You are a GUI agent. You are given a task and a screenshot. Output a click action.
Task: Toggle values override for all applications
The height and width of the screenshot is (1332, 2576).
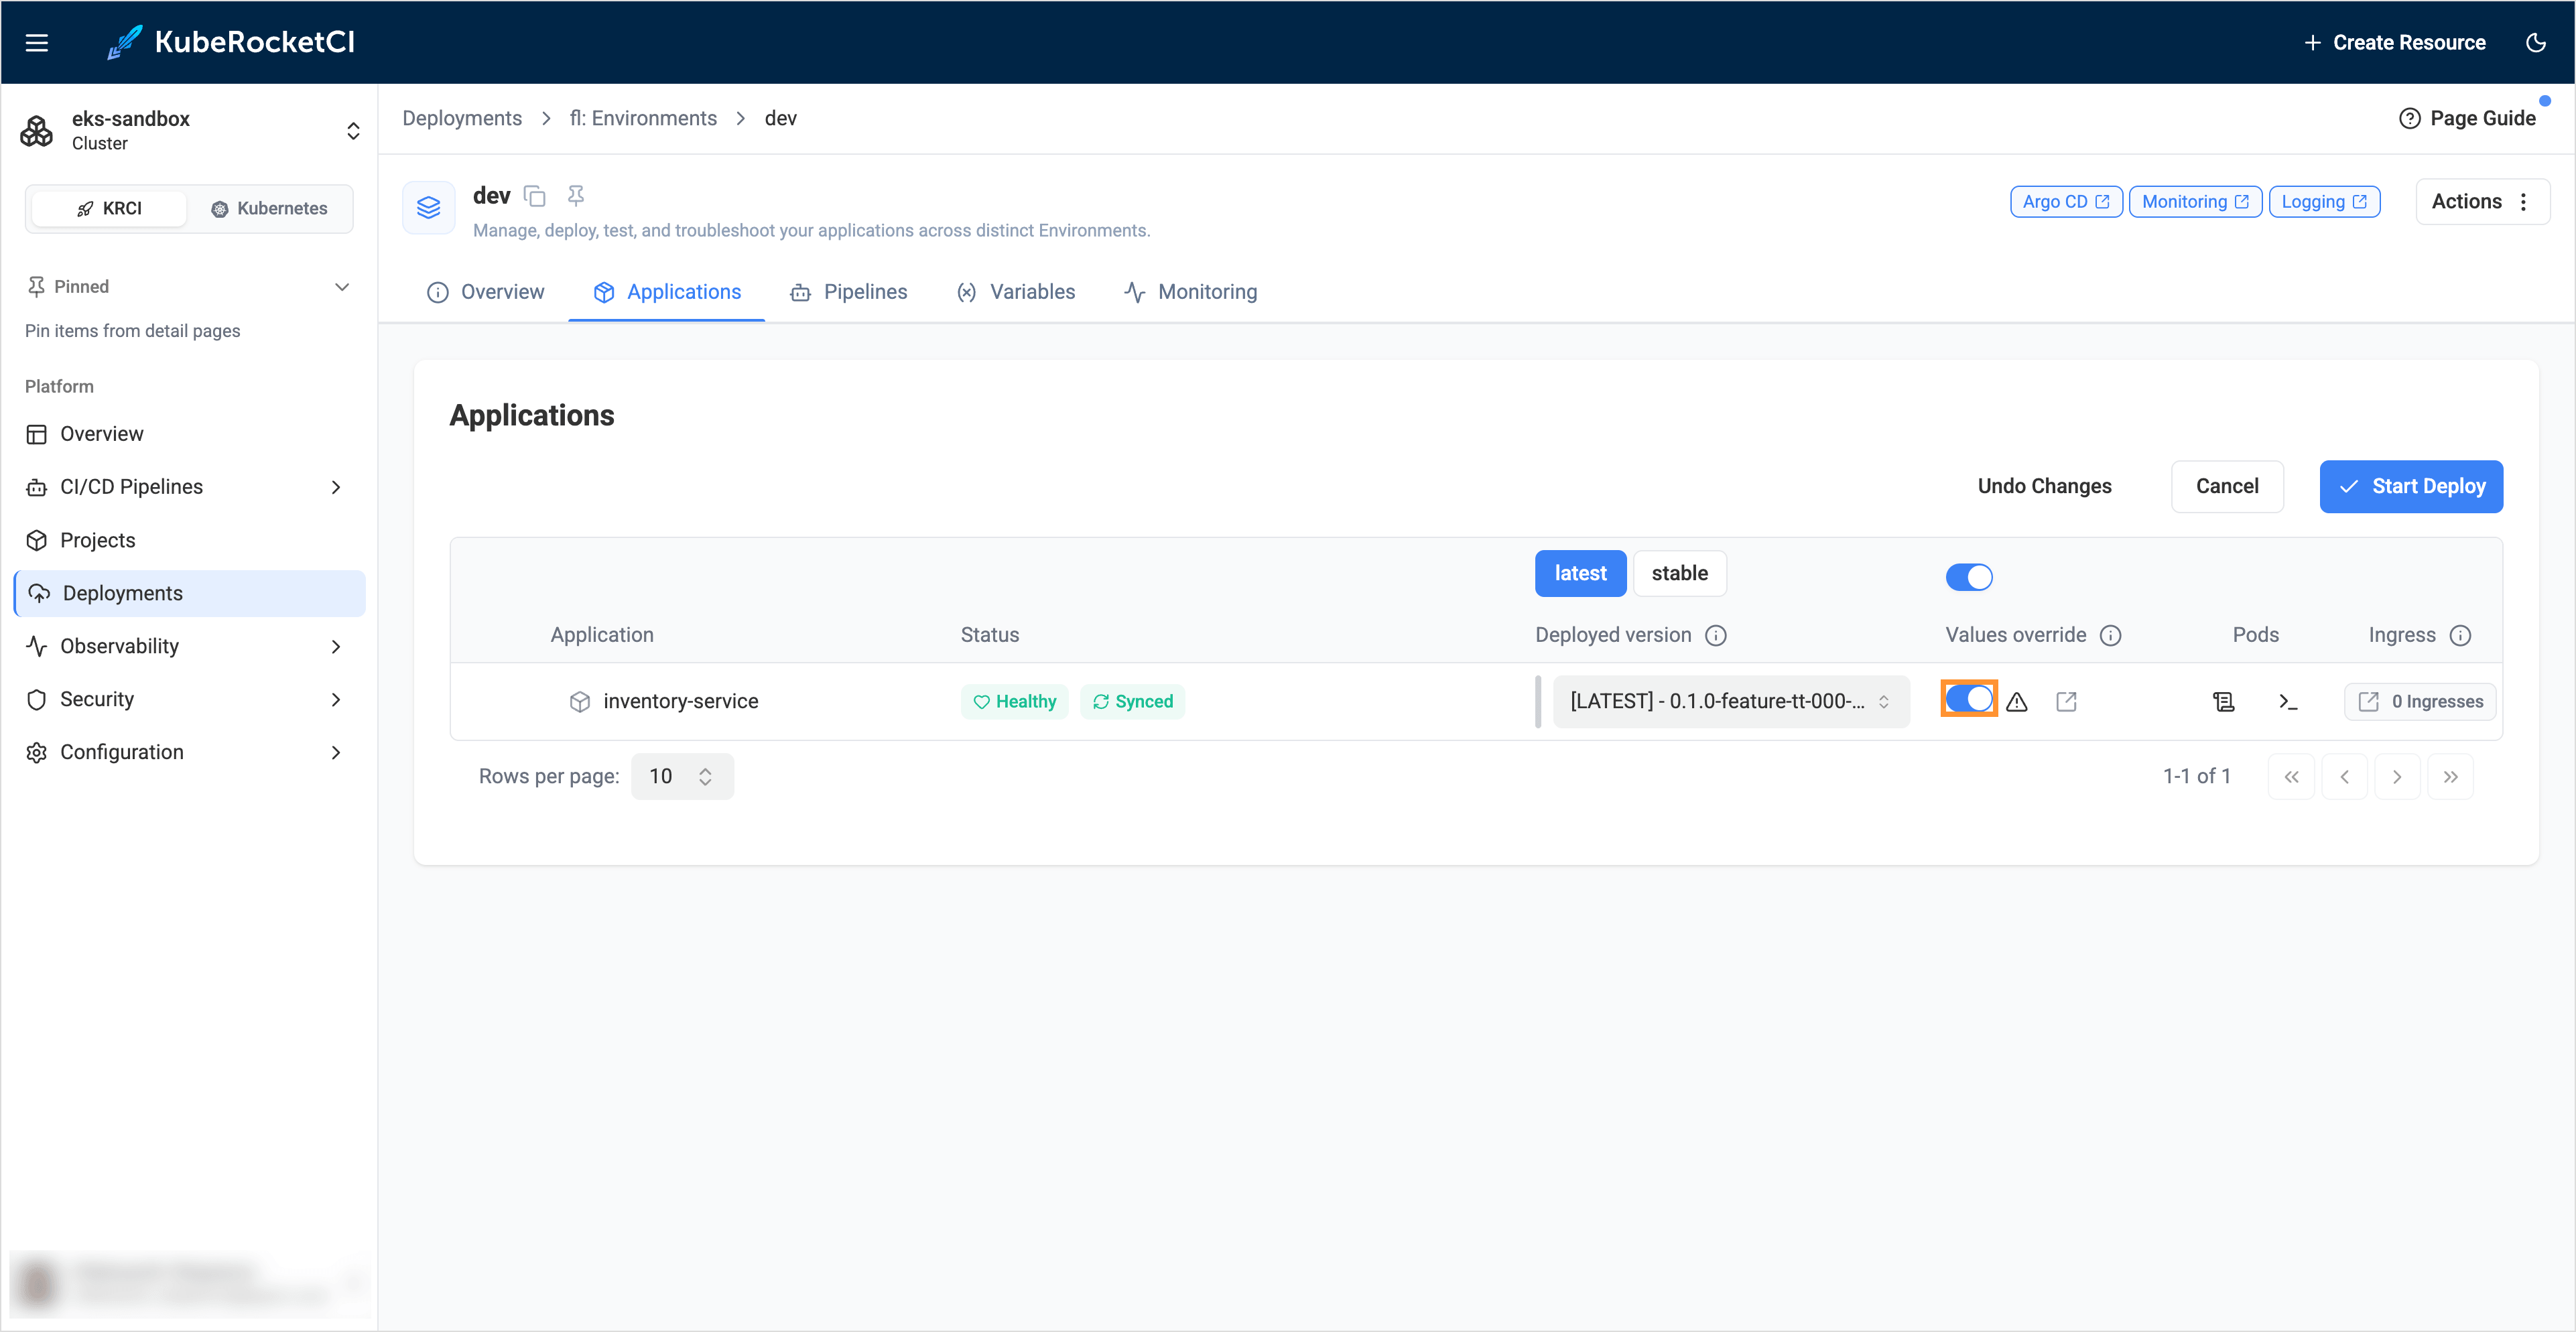pyautogui.click(x=1968, y=576)
